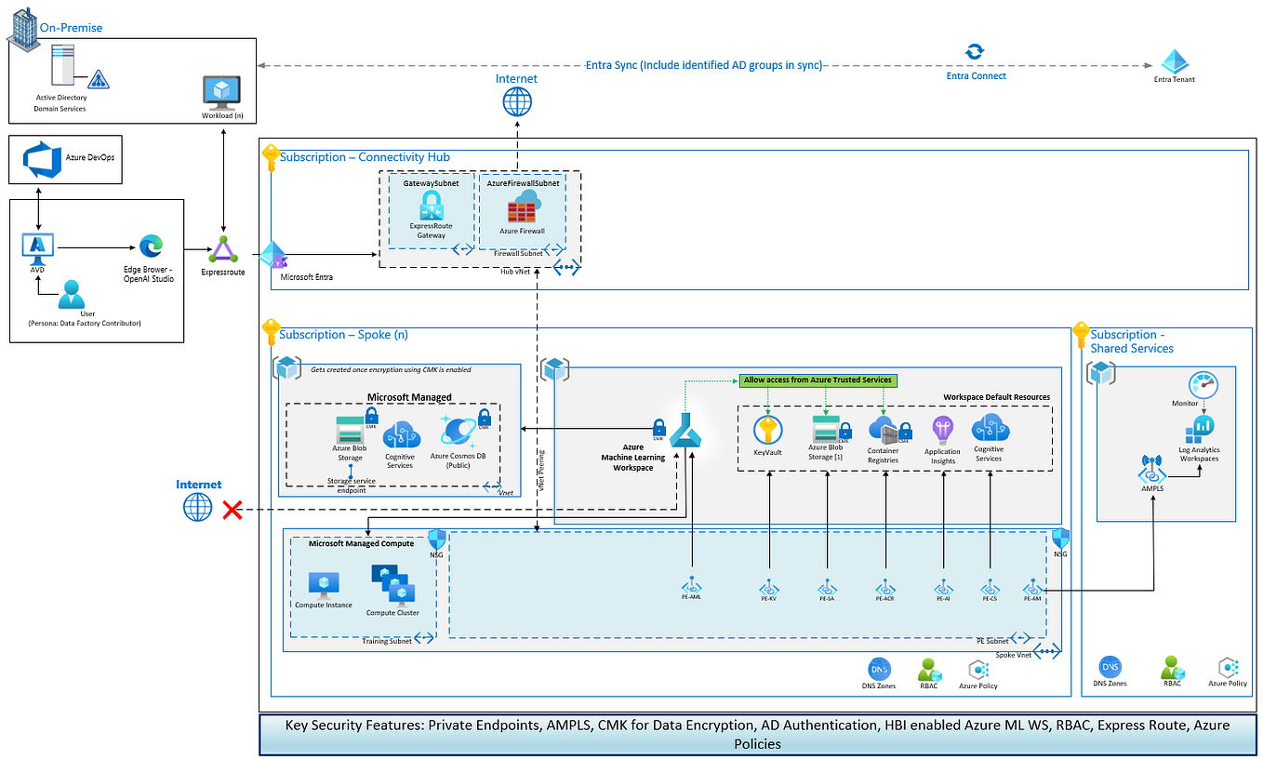Expand the Training Subnet chevron
The width and height of the screenshot is (1263, 759).
point(425,637)
